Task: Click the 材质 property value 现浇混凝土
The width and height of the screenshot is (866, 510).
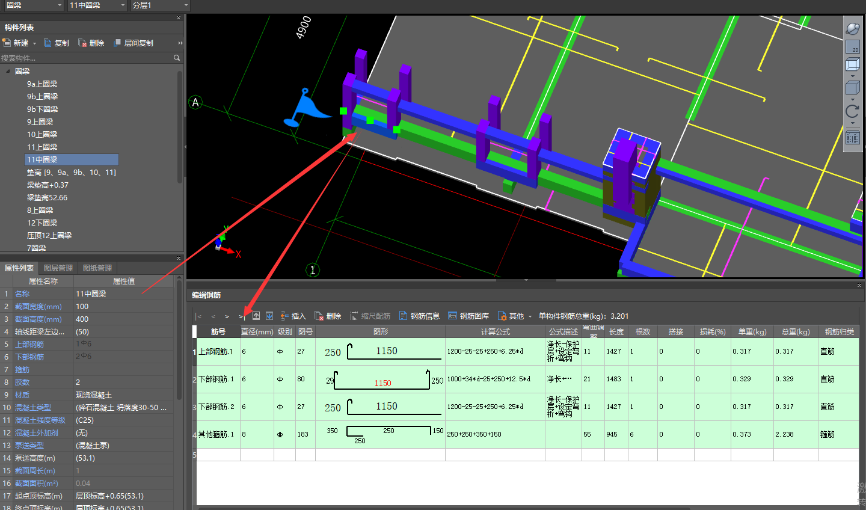Action: click(x=123, y=395)
